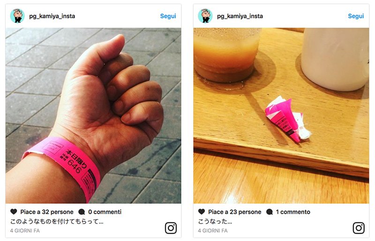Click the right post's profile avatar
The image size is (375, 241).
pyautogui.click(x=205, y=16)
